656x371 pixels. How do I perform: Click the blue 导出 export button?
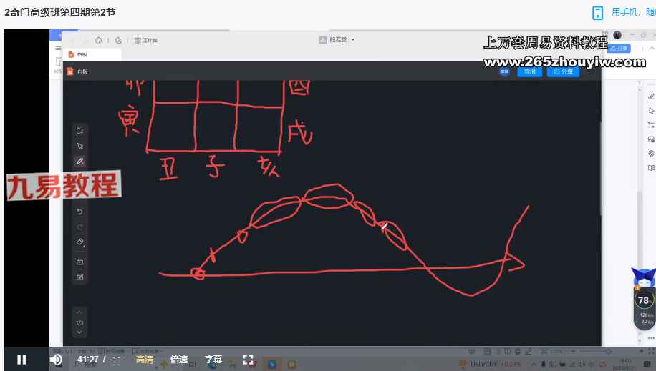(529, 71)
